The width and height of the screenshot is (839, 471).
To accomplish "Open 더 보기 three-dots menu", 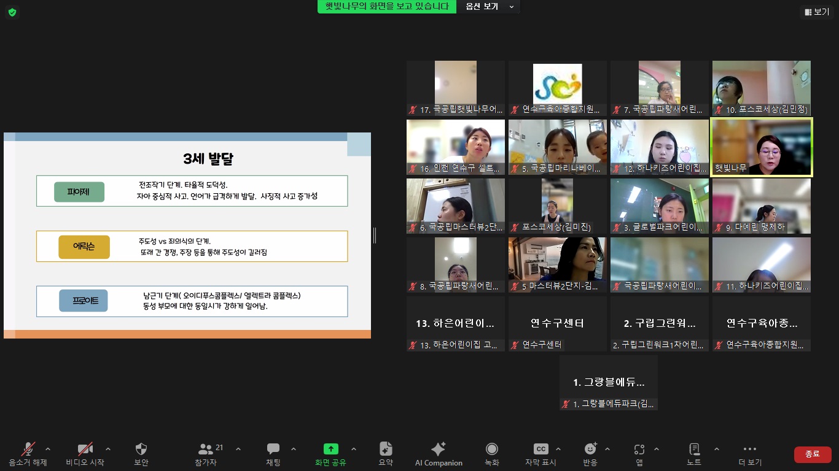I will pyautogui.click(x=750, y=454).
